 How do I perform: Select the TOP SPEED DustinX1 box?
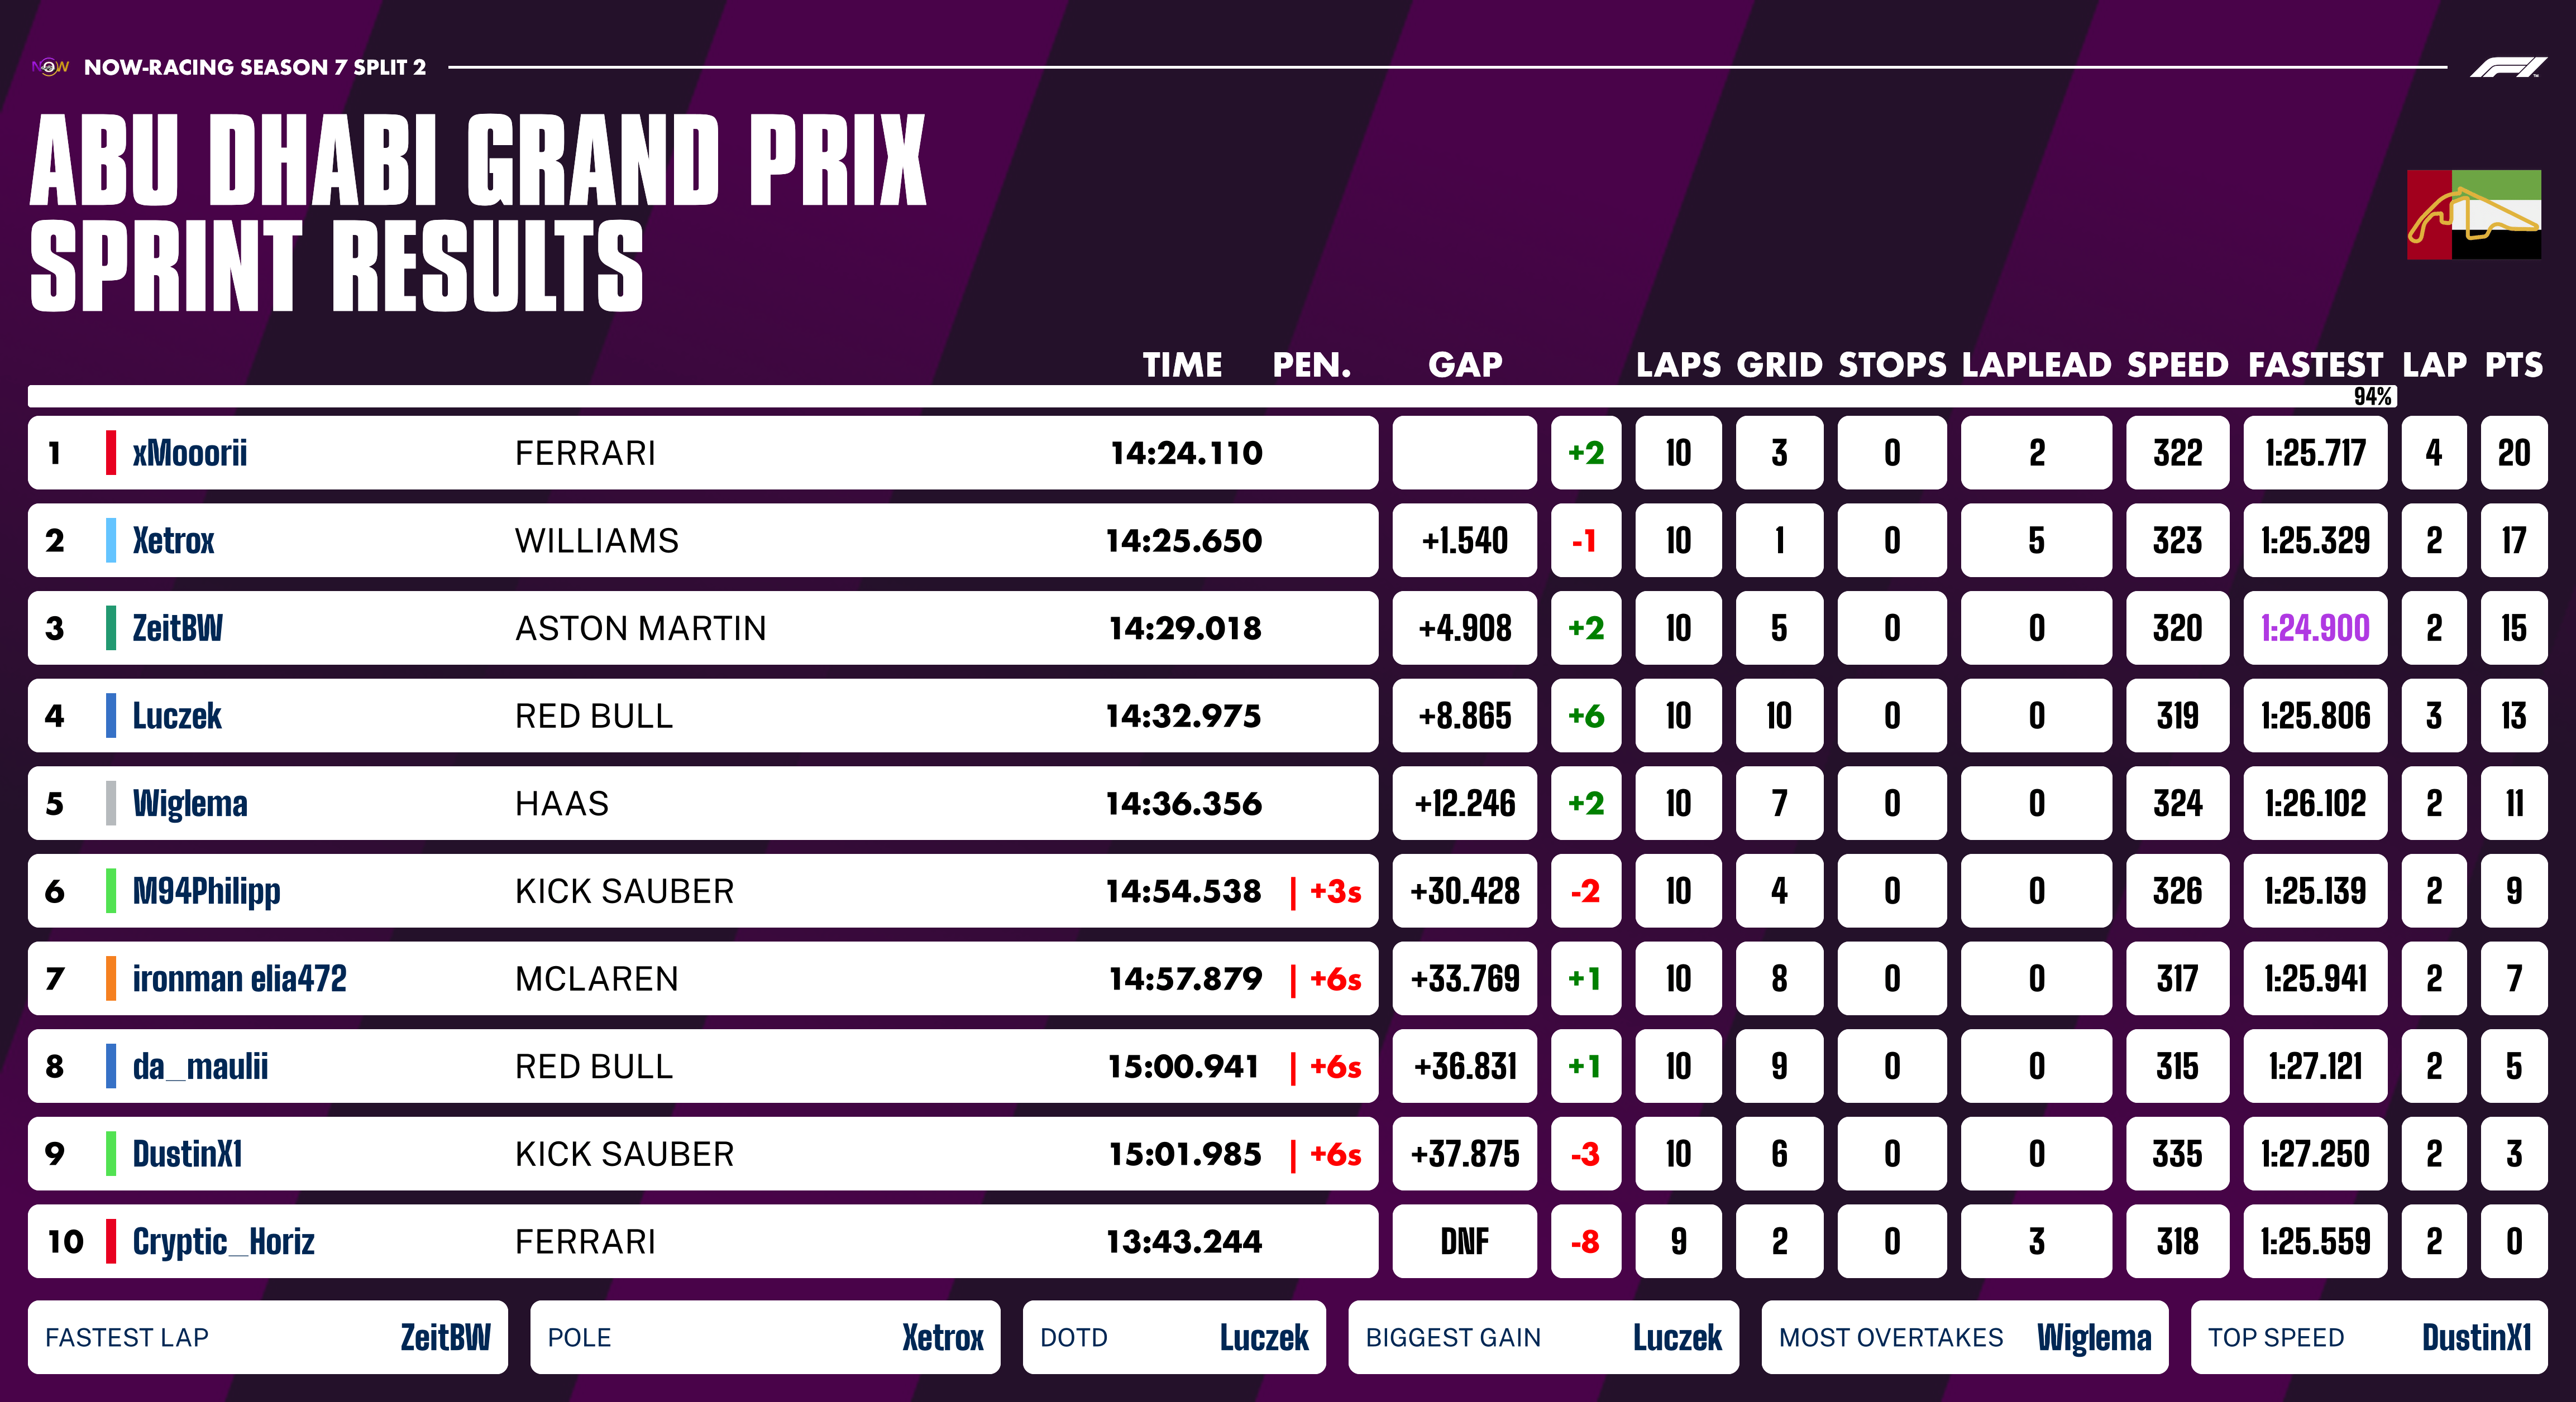click(x=2369, y=1337)
